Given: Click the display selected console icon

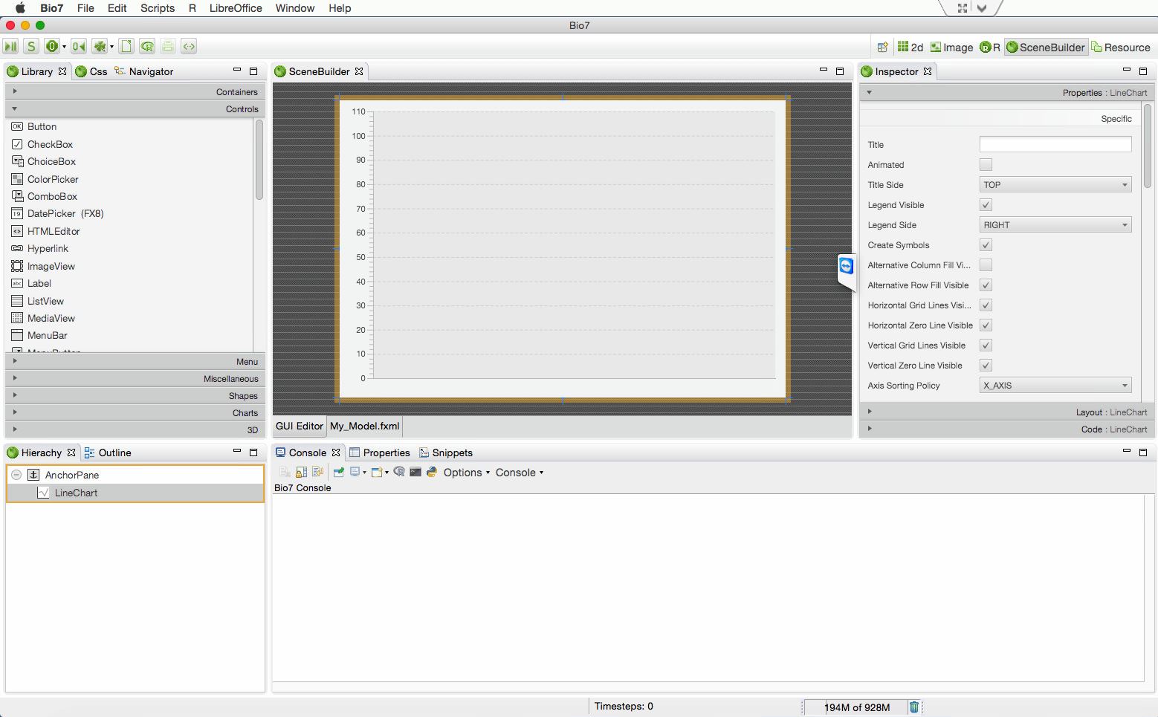Looking at the screenshot, I should pyautogui.click(x=355, y=472).
